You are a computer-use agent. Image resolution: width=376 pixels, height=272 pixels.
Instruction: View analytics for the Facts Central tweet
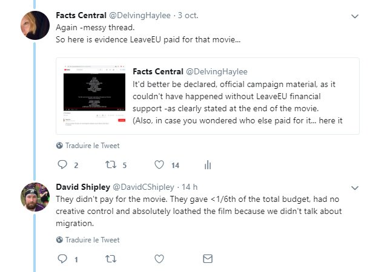208,165
